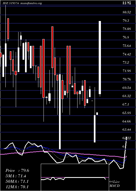
Task: Click the '<<Live MACD' label
Action: [115, 184]
